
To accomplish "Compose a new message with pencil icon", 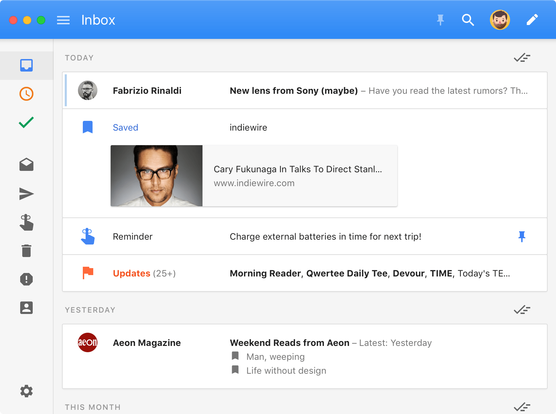I will 532,20.
